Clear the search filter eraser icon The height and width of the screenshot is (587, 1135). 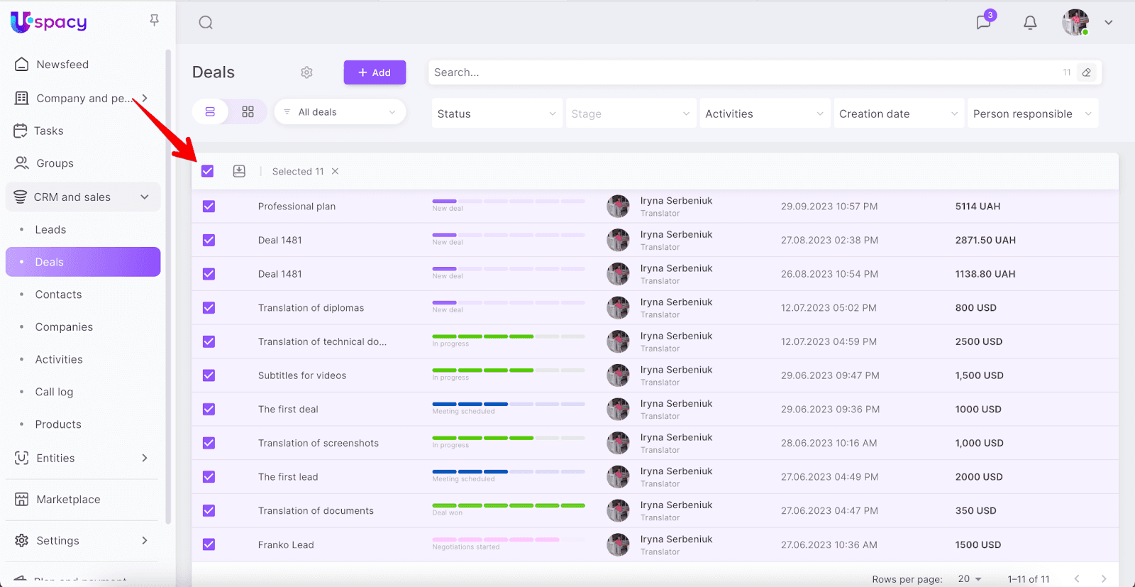[1086, 72]
